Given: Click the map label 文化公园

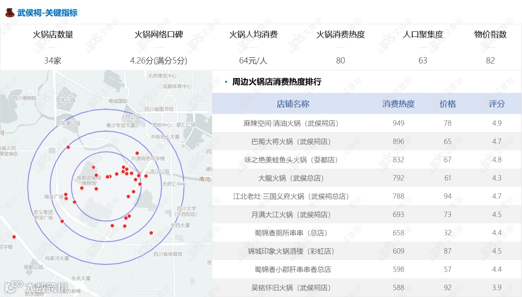Looking at the screenshot, I should pyautogui.click(x=66, y=100).
